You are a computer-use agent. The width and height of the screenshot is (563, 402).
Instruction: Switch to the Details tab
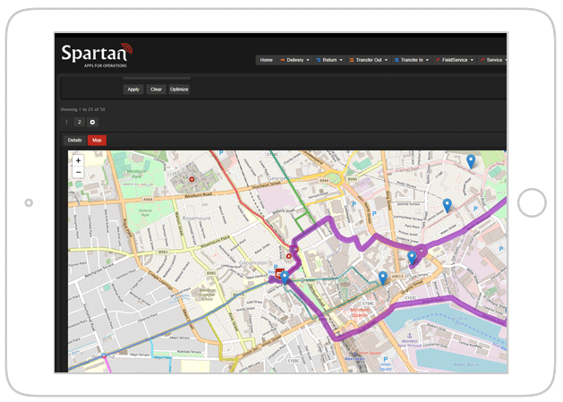click(x=74, y=140)
